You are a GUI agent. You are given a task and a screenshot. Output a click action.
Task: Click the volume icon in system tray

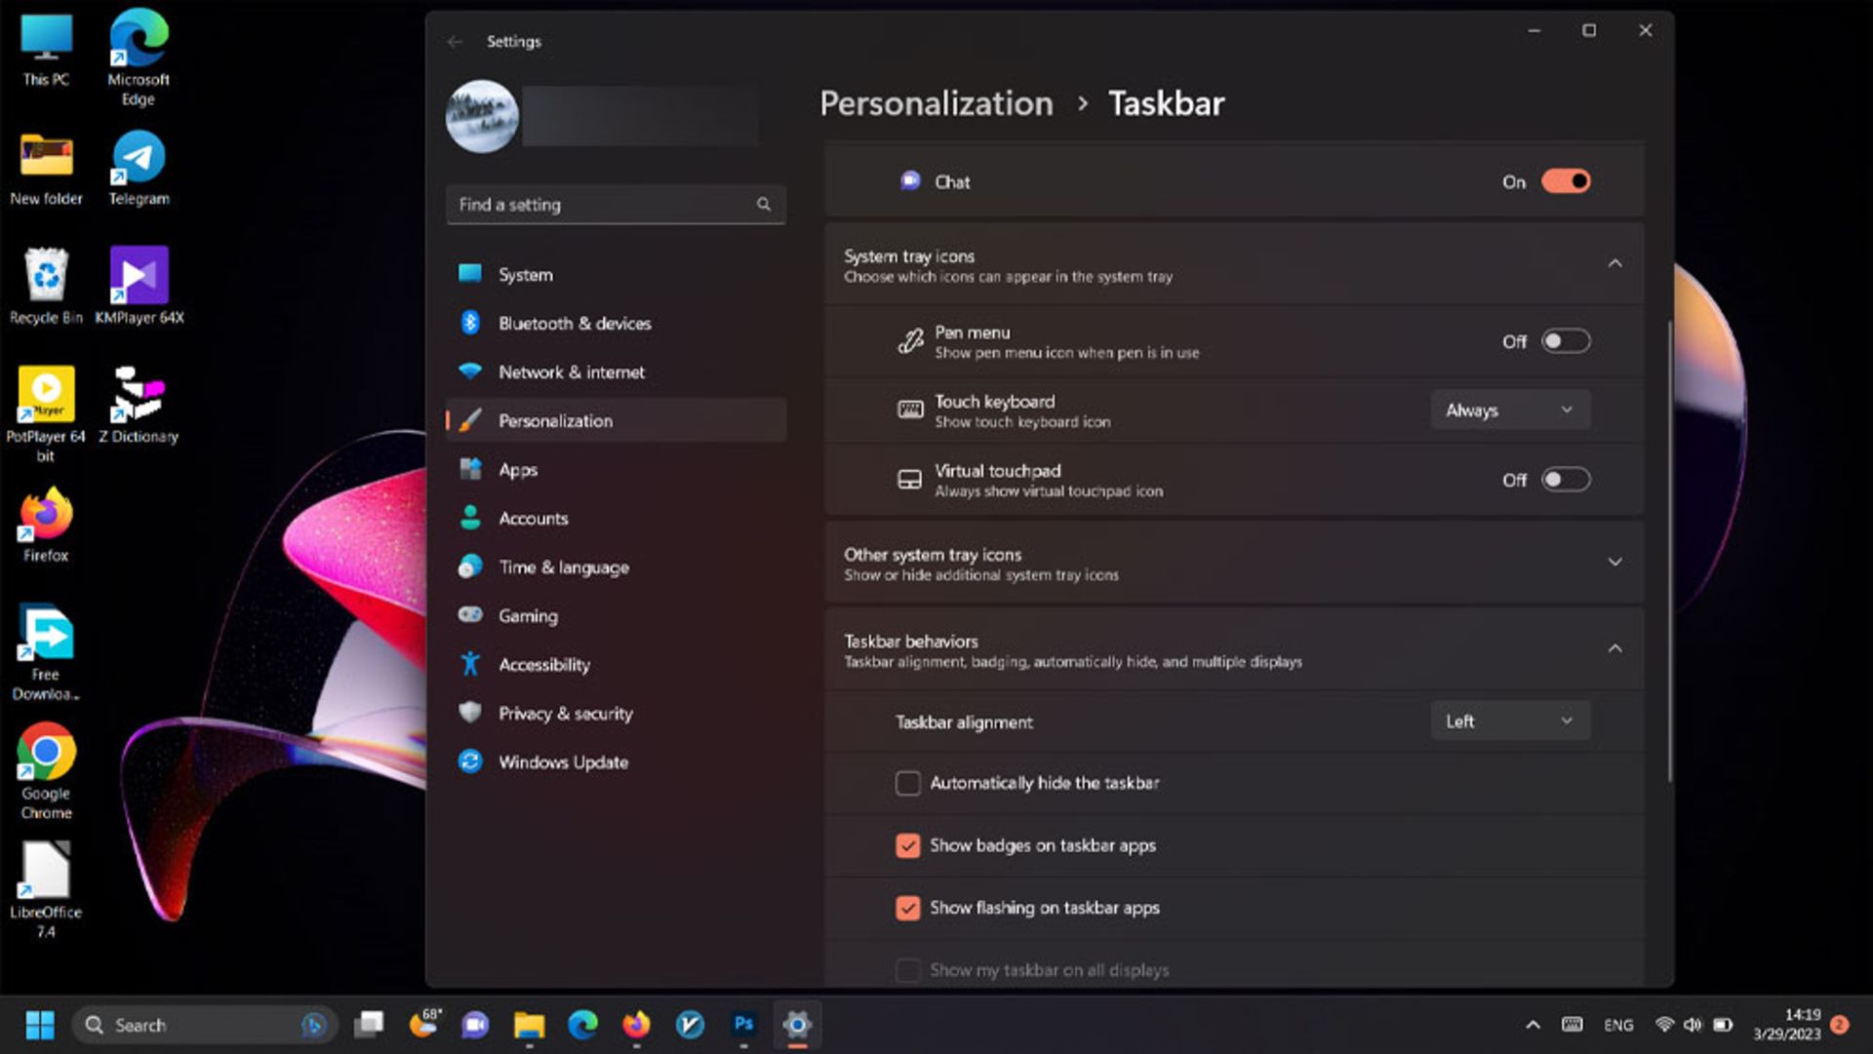(x=1693, y=1025)
